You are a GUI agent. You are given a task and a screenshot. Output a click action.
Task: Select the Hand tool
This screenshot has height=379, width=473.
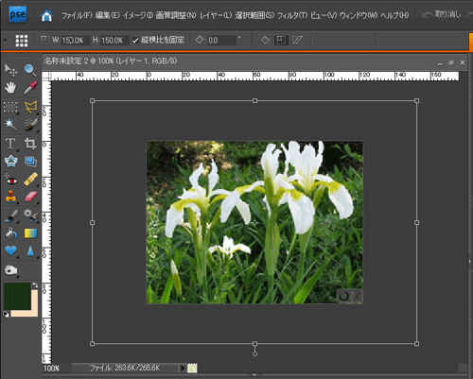[10, 88]
